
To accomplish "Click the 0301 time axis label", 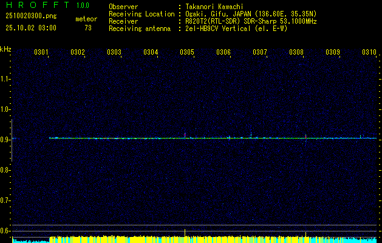I will (41, 52).
